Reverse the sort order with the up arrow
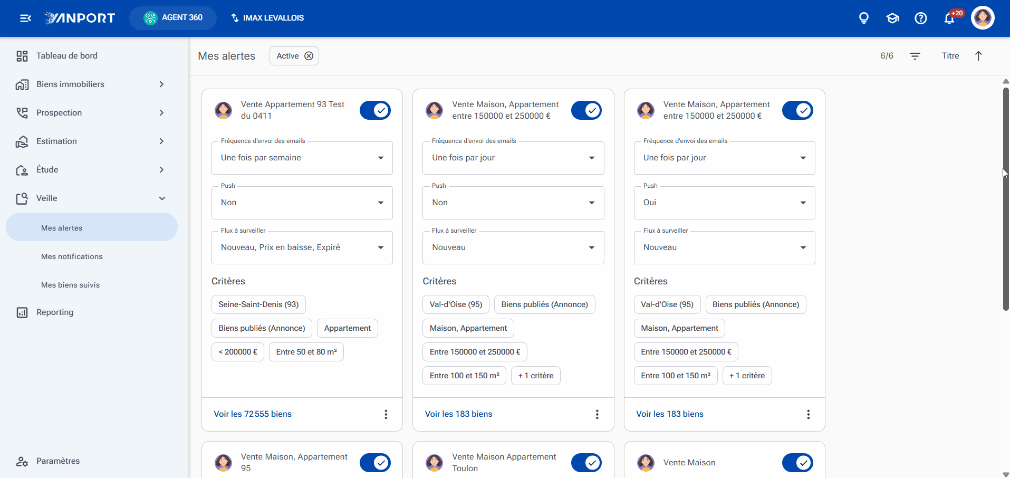Screen dimensions: 1010x478 click(x=978, y=56)
